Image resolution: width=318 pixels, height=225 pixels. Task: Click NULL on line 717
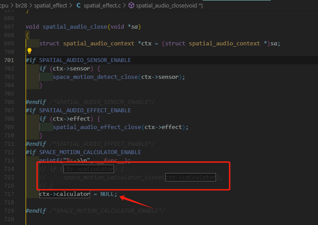[x=107, y=194]
